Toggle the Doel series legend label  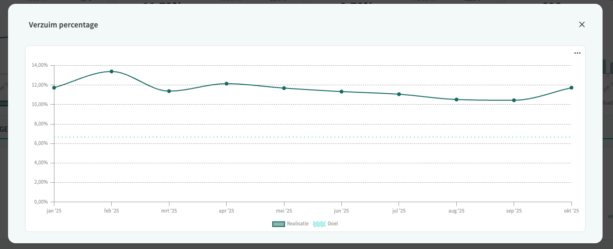pos(333,223)
